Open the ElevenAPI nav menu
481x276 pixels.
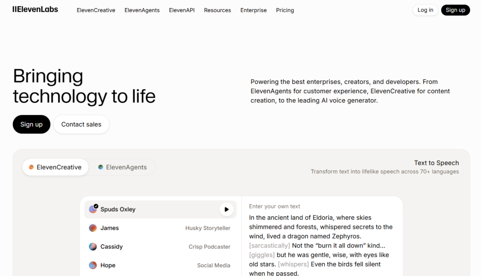coord(181,10)
